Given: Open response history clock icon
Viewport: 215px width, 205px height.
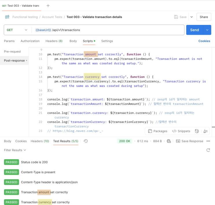Looking at the screenshot, I should point(86,141).
